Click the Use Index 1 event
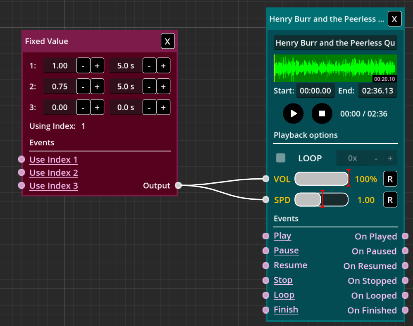Screen dimensions: 413x326 [53, 160]
